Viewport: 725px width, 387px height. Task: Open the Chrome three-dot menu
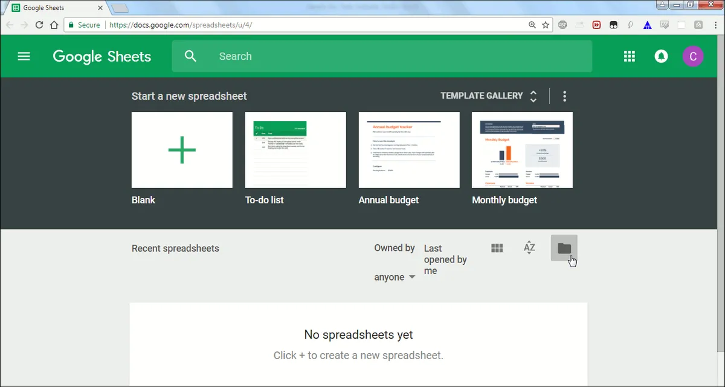click(715, 25)
